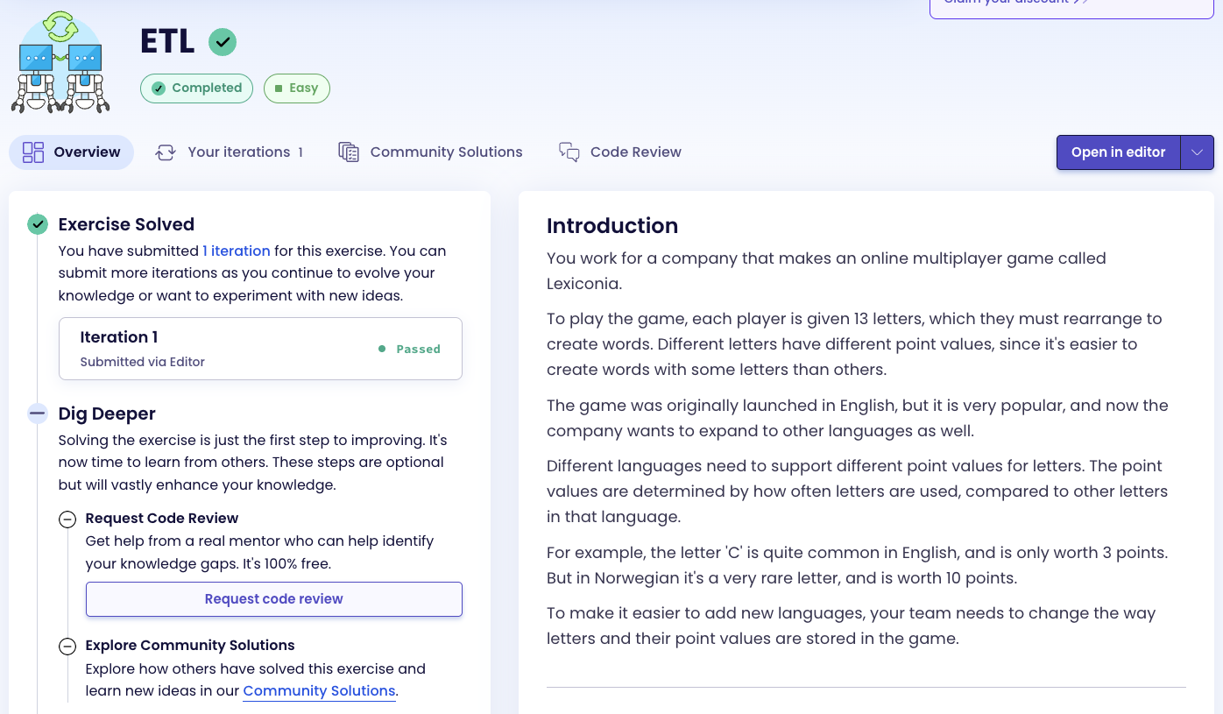Click the Dig Deeper minus circle icon
Screen dimensions: 1223x714
coord(38,414)
